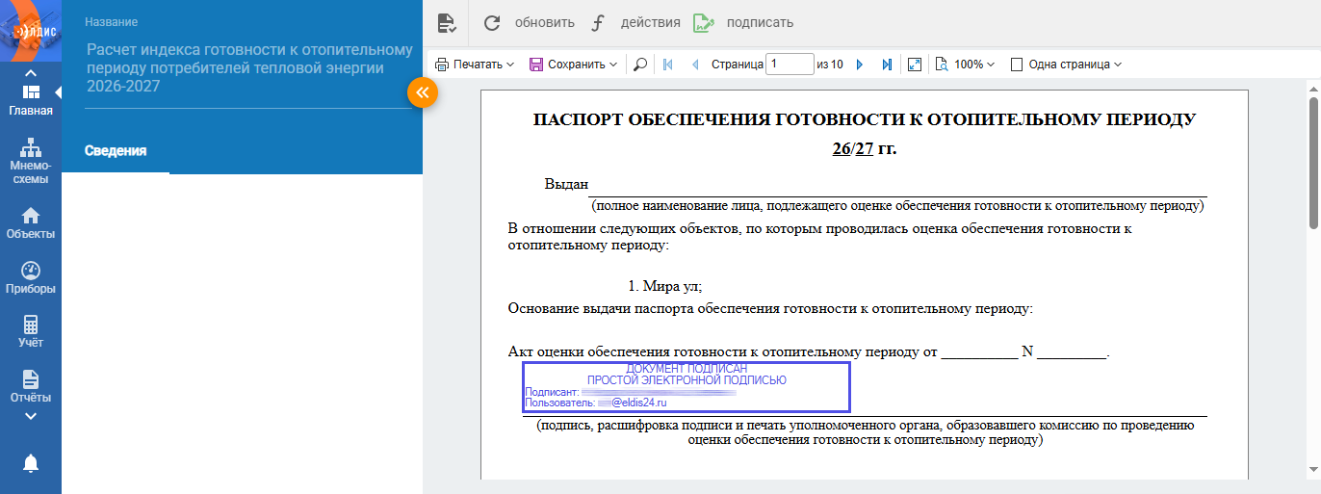Click the document settings icon

tap(446, 23)
